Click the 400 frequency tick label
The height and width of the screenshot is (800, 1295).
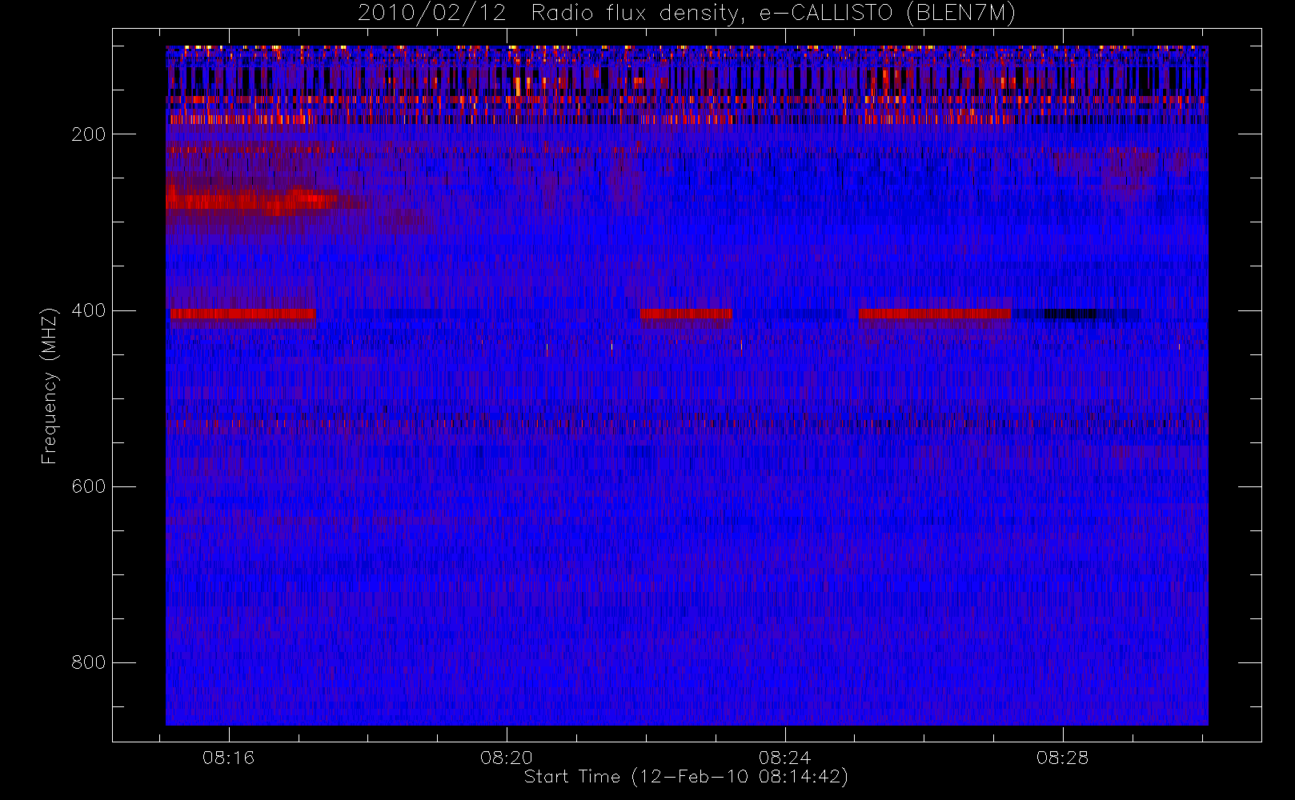[x=88, y=310]
